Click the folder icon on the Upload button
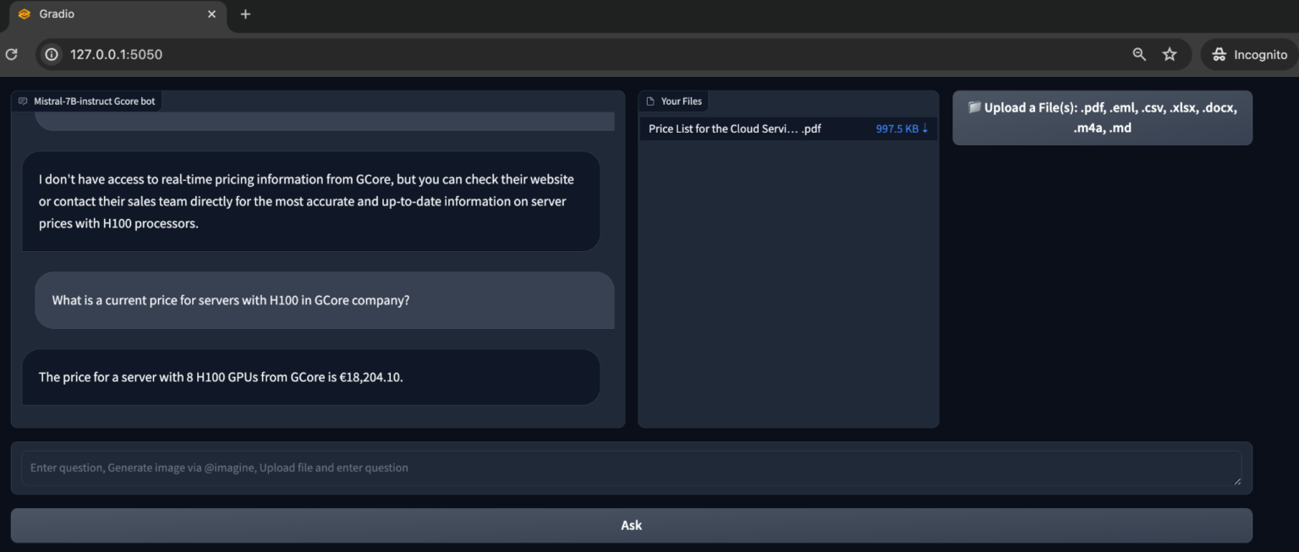 click(x=974, y=107)
